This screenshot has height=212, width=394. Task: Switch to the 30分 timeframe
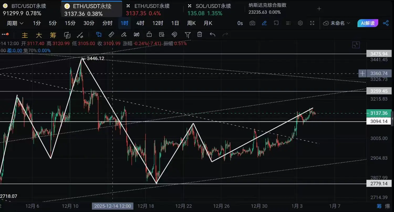pyautogui.click(x=89, y=23)
